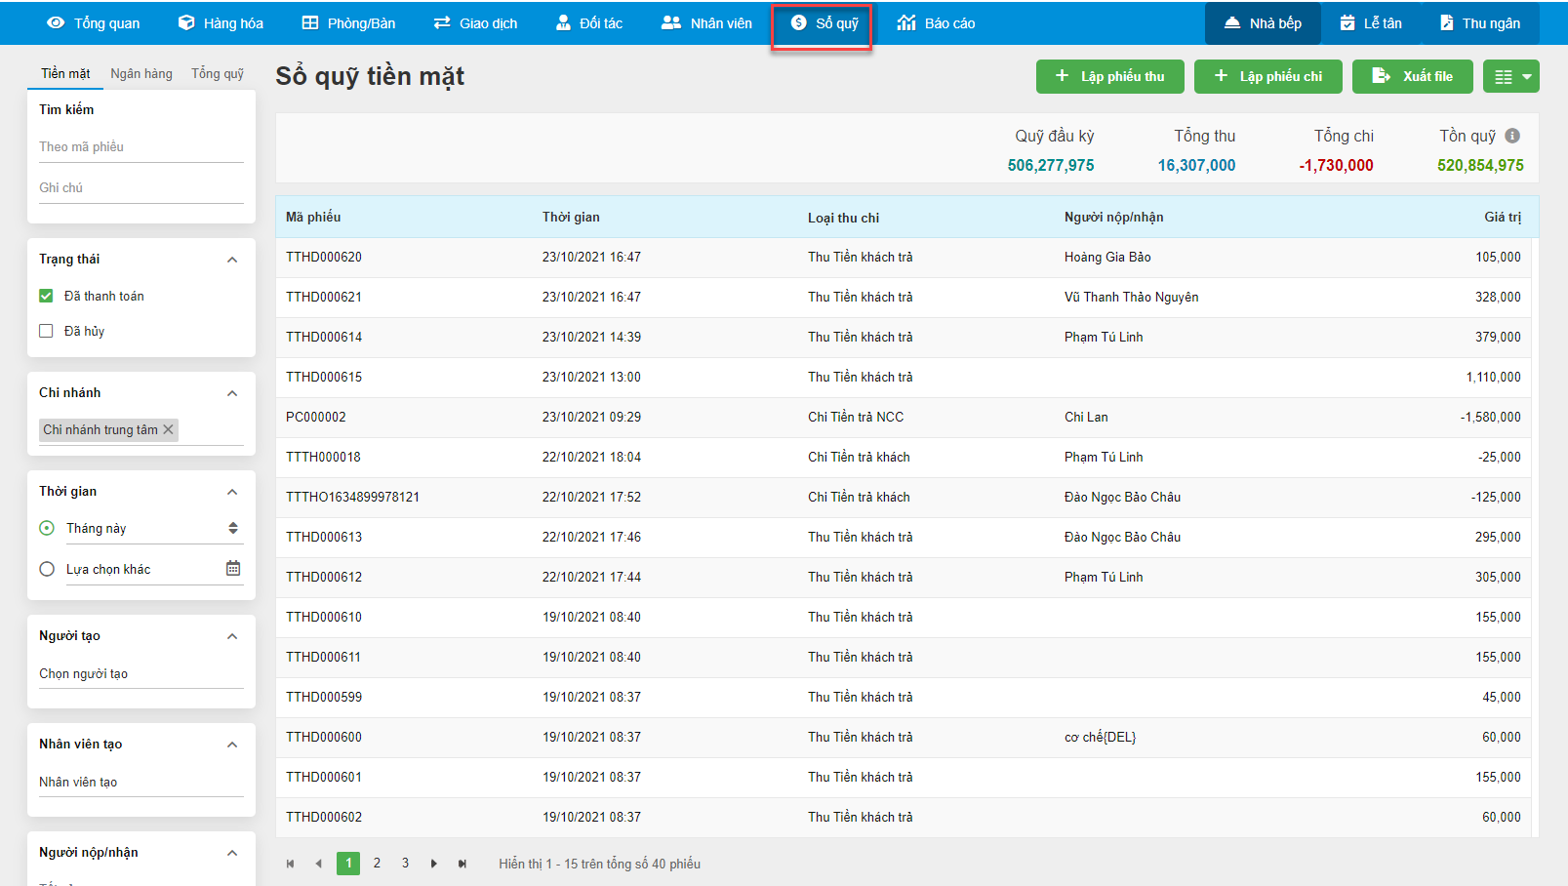Go to the previous page icon
1568x886 pixels.
(x=318, y=864)
